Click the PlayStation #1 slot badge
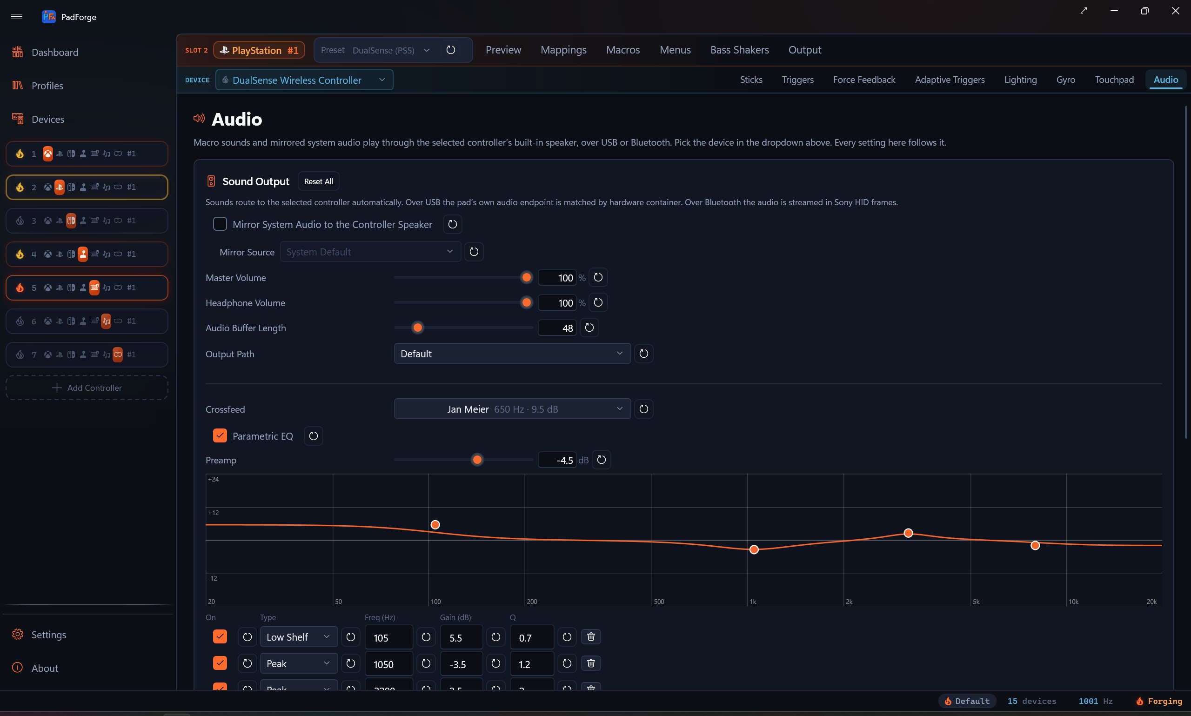Viewport: 1191px width, 716px height. 259,50
